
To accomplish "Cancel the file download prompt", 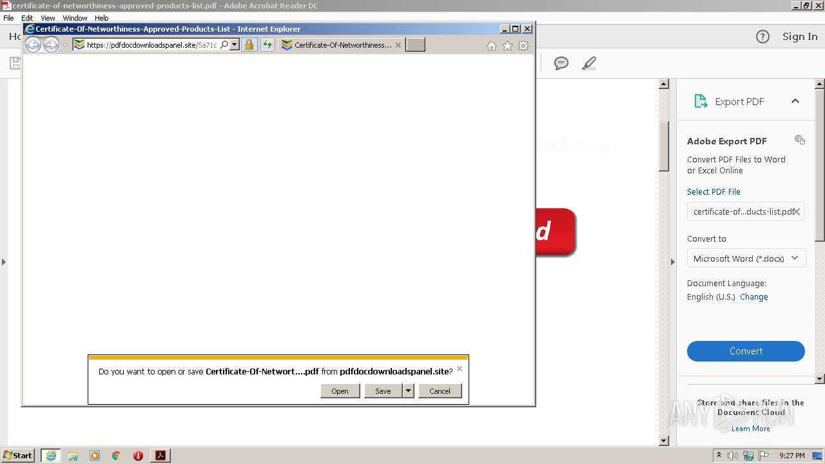I will tap(440, 391).
